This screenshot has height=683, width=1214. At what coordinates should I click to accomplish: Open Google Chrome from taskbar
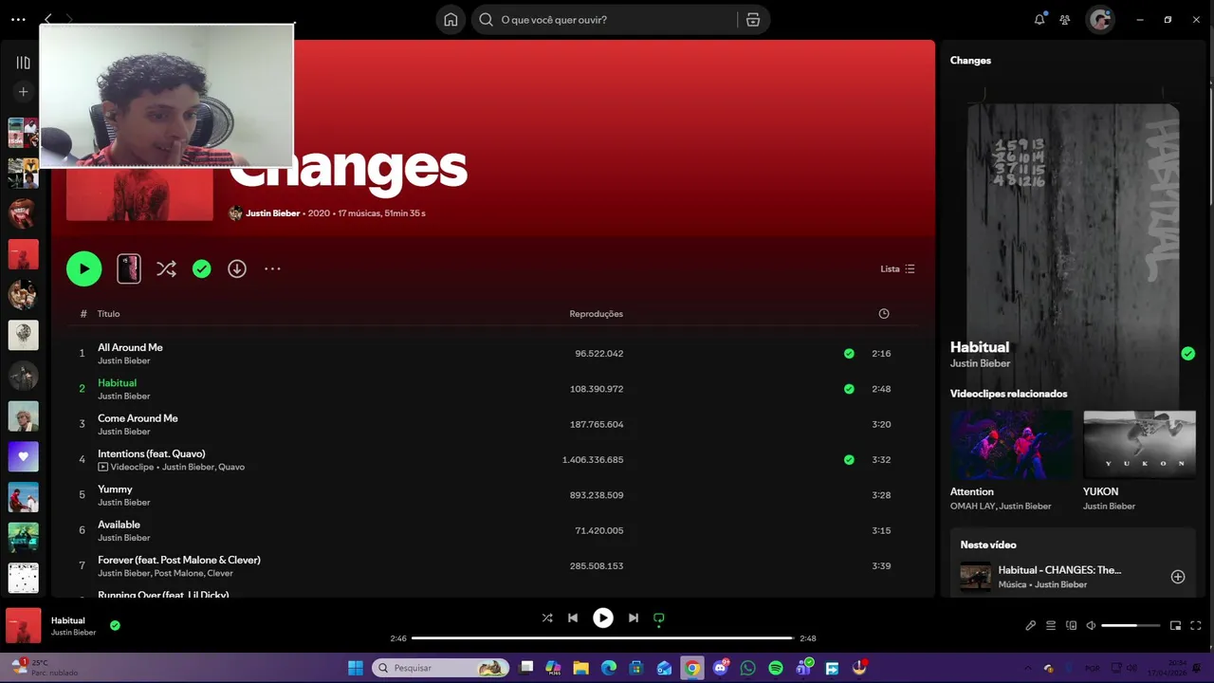692,668
